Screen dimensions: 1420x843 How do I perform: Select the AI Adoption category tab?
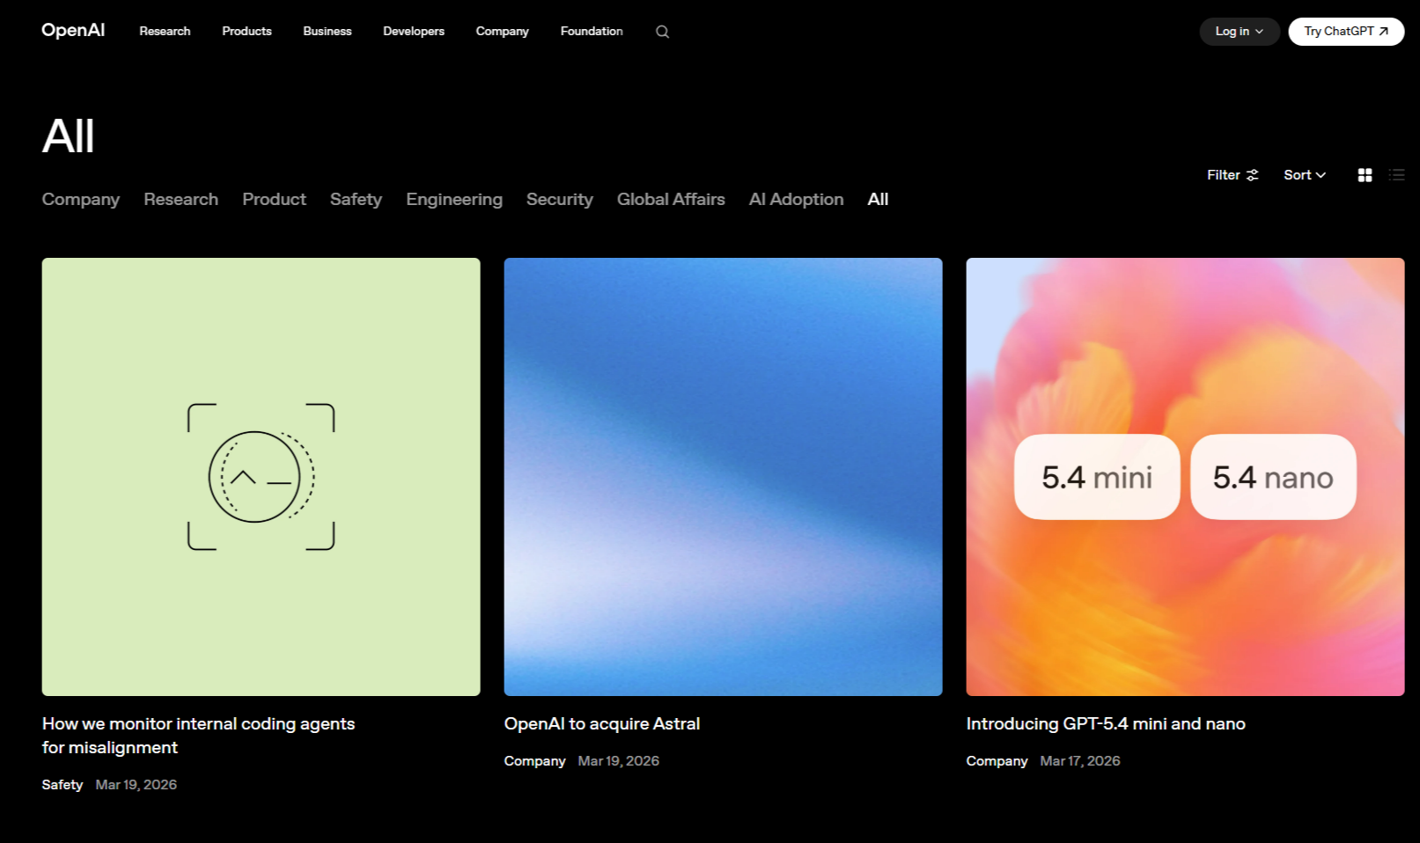pos(796,200)
